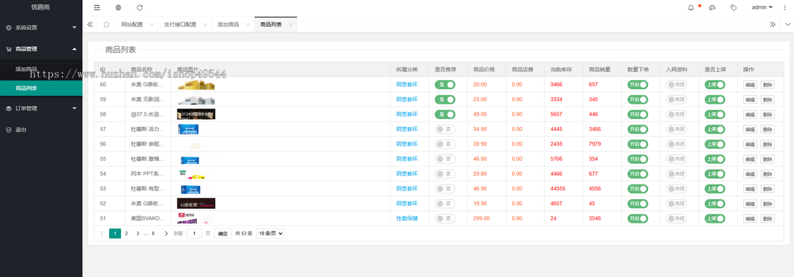
Task: Open product image thumbnail for ID 58
Action: [x=196, y=114]
